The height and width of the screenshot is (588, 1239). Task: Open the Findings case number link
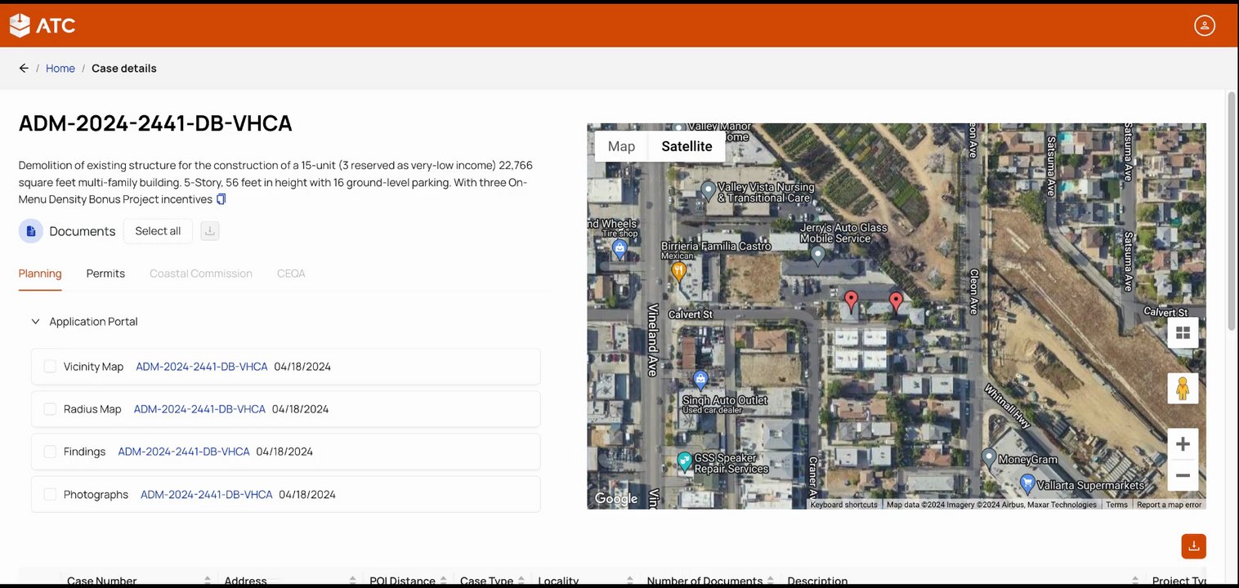click(184, 452)
